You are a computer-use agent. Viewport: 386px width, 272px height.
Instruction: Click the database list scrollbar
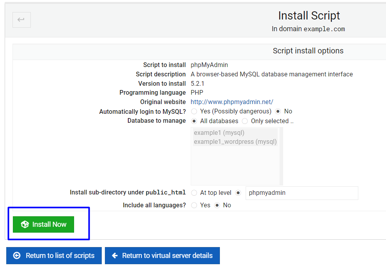(x=281, y=156)
